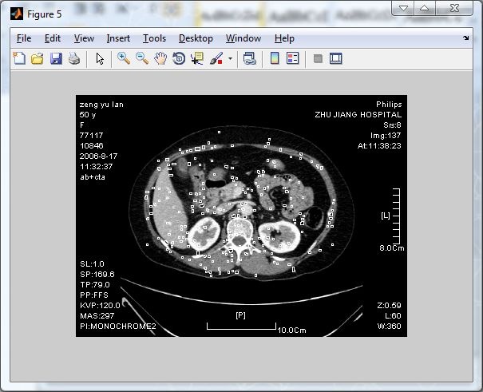The image size is (483, 392).
Task: Open a file with the folder icon
Action: click(x=38, y=58)
